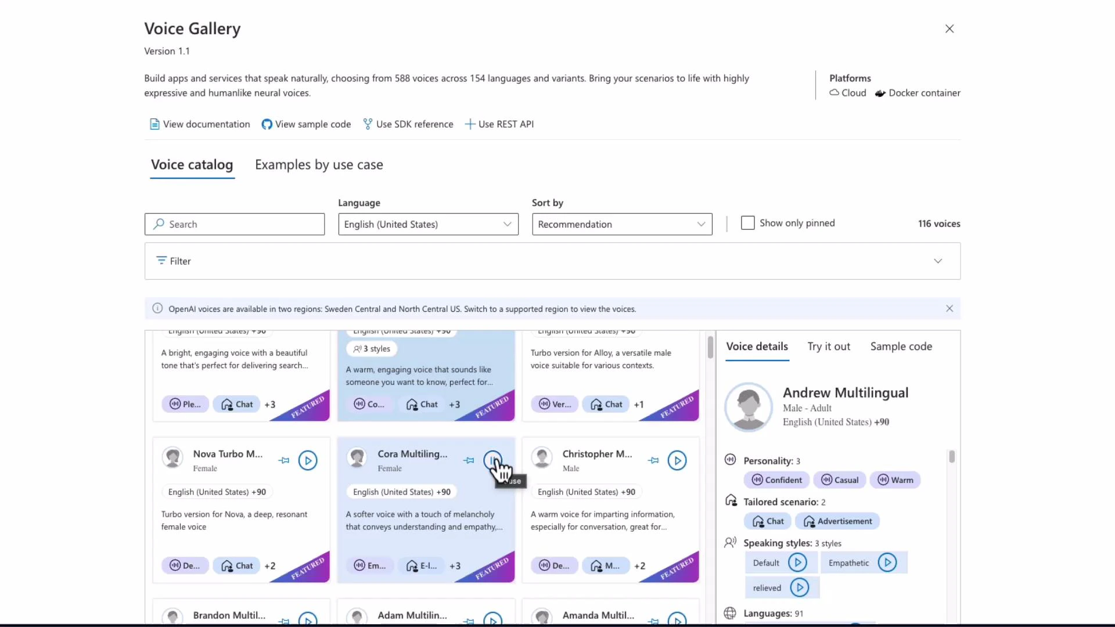
Task: Select the Advertisement tailored scenario tag
Action: pos(837,521)
